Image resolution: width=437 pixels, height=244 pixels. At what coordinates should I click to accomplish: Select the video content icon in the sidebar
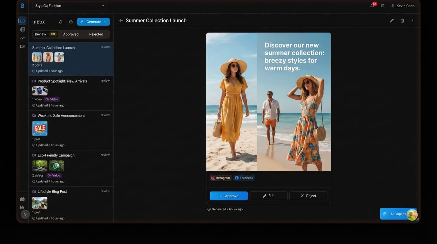tap(22, 46)
